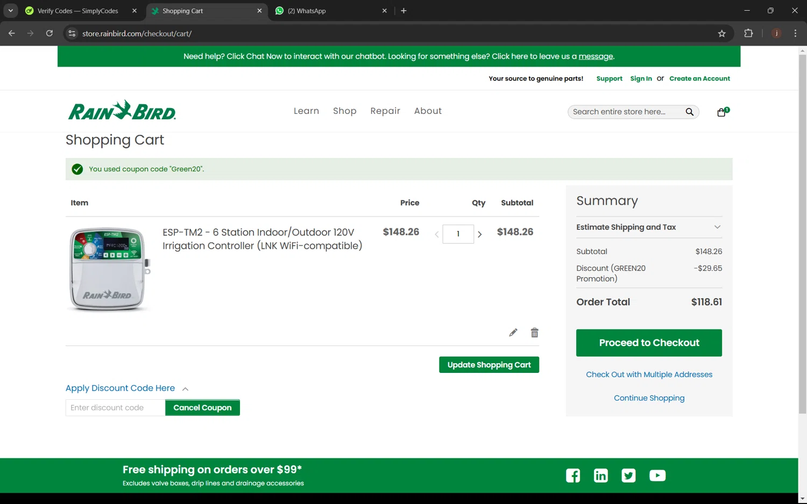Select the discount amount -$29.65
The width and height of the screenshot is (807, 504).
pos(708,268)
